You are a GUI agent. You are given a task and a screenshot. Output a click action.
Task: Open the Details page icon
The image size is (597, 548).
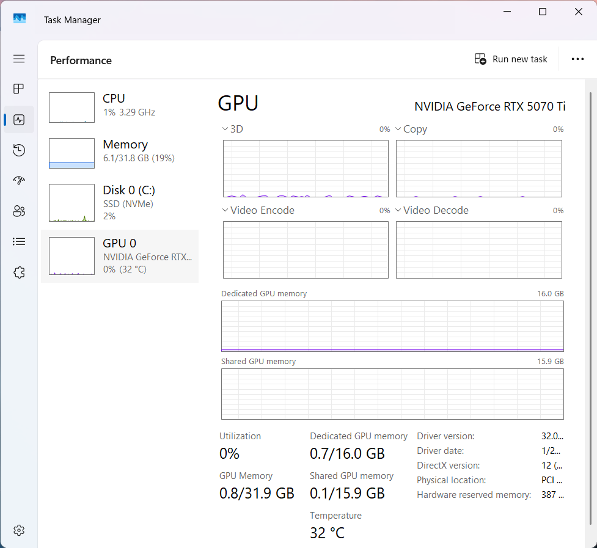click(x=19, y=242)
